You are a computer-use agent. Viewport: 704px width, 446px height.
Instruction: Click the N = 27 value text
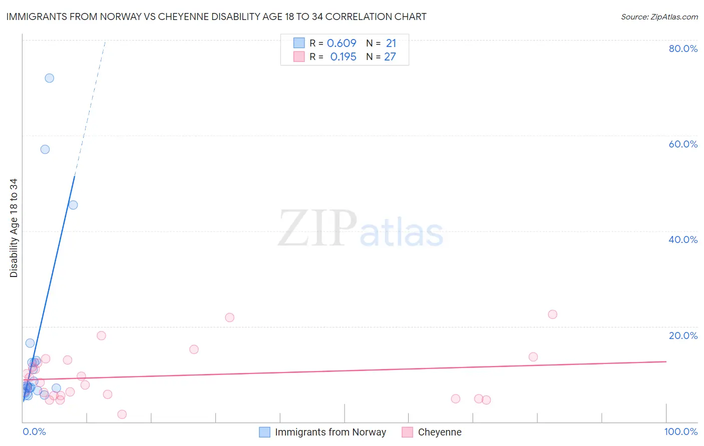tap(381, 56)
